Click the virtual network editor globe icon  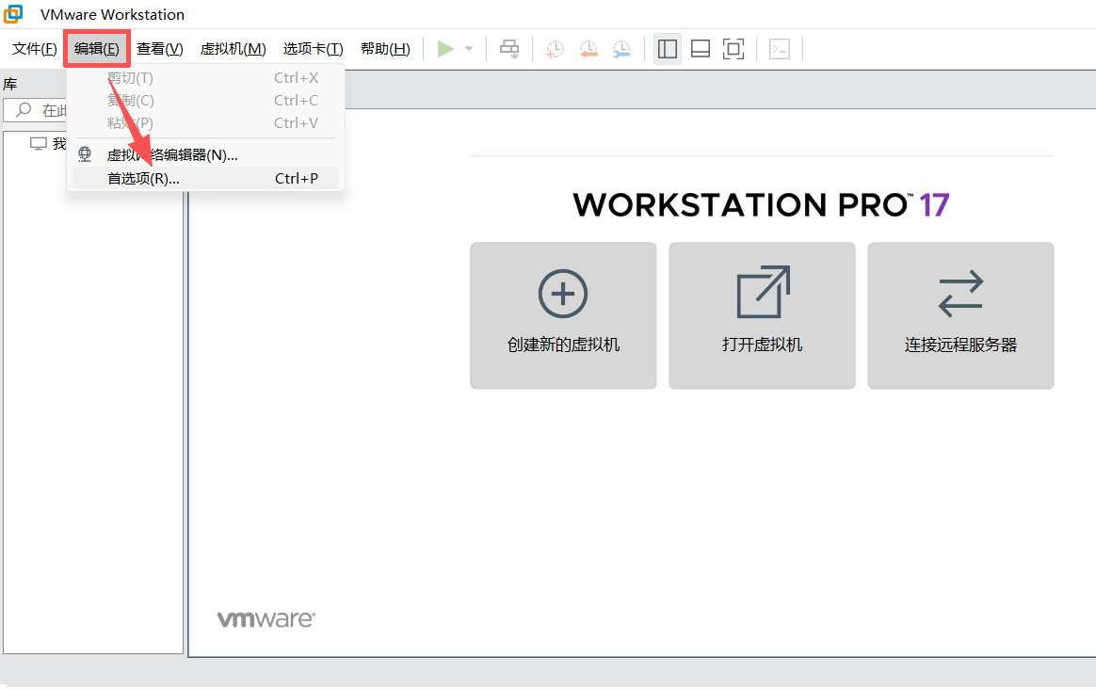coord(85,154)
